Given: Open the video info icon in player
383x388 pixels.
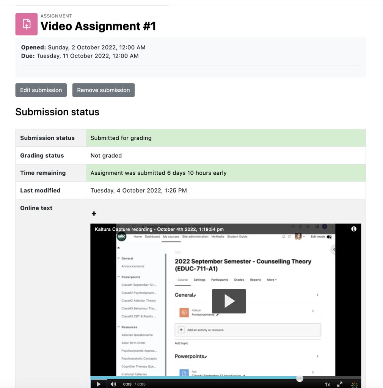Looking at the screenshot, I should 354,229.
